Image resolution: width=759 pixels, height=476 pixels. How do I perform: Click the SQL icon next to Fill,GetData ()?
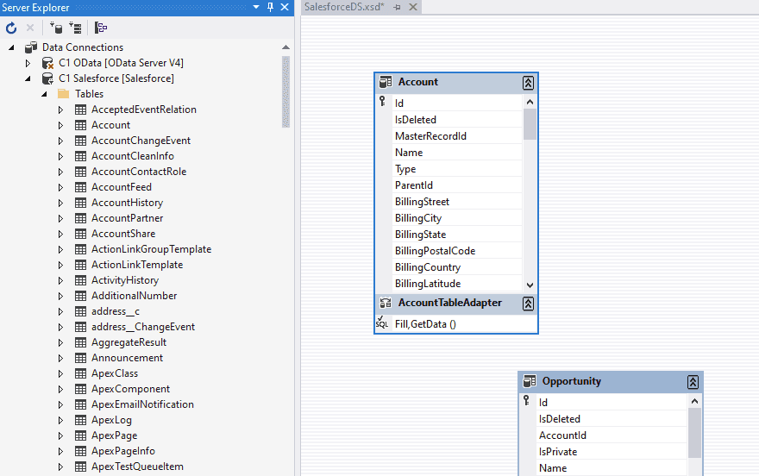tap(382, 323)
